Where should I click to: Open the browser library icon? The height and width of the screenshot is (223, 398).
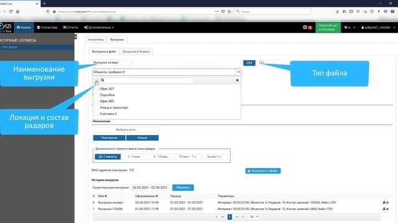pos(344,11)
